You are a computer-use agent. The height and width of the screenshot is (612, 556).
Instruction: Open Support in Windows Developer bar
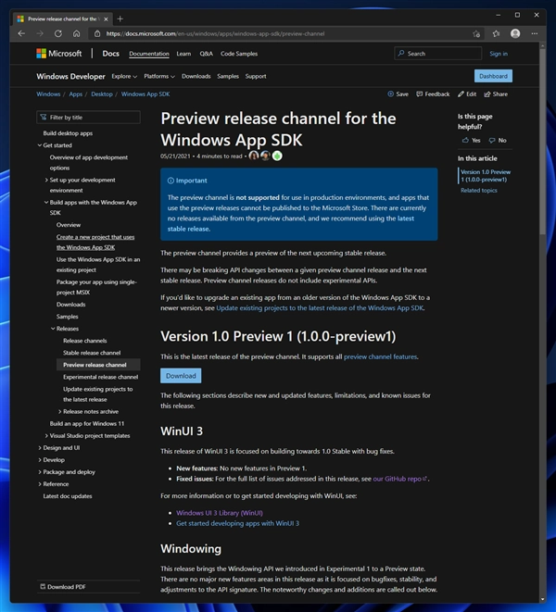click(256, 76)
